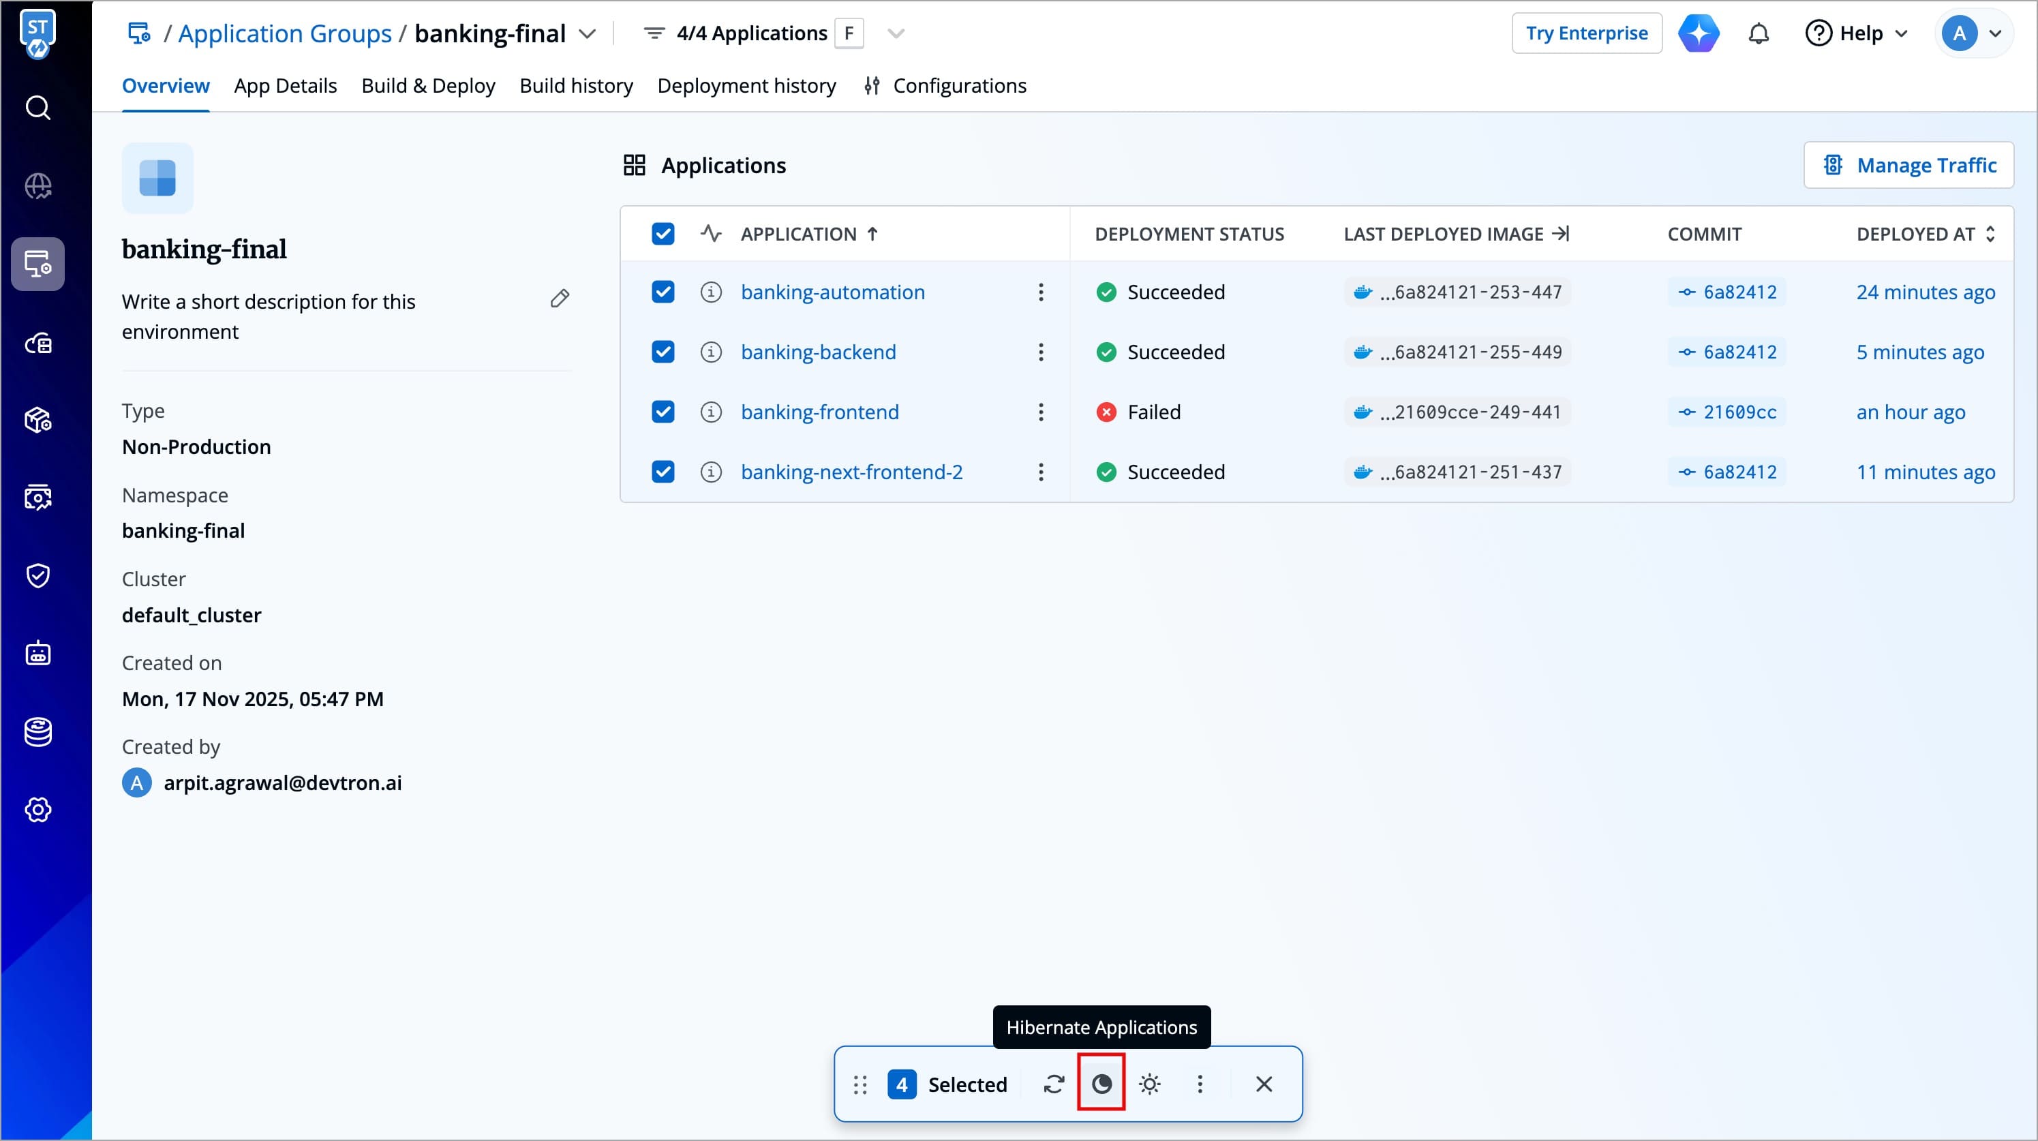Switch to the Build & Deploy tab
The image size is (2038, 1141).
[428, 85]
